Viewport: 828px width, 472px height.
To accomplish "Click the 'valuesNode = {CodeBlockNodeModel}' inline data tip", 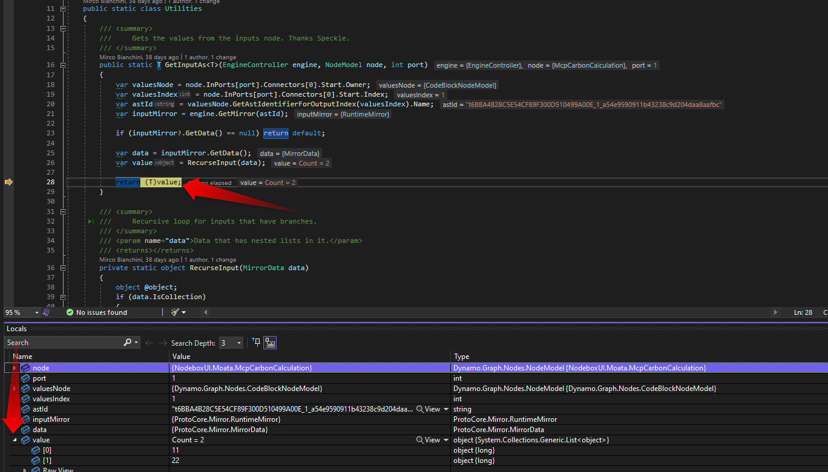I will tap(438, 85).
